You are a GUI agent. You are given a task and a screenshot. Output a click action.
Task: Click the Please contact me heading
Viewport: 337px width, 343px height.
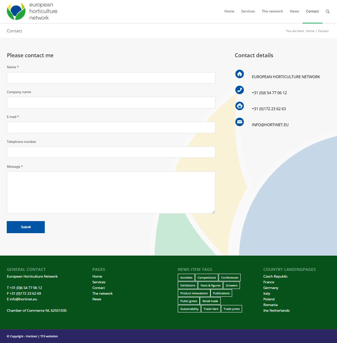click(x=30, y=55)
